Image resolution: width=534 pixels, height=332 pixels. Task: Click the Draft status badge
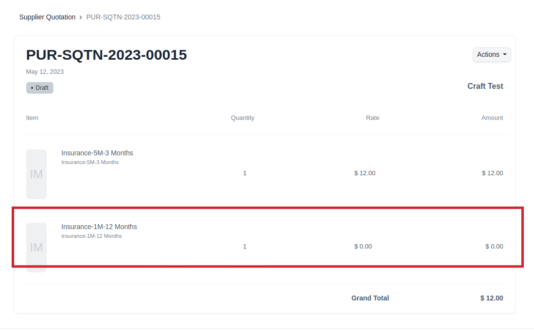point(40,88)
